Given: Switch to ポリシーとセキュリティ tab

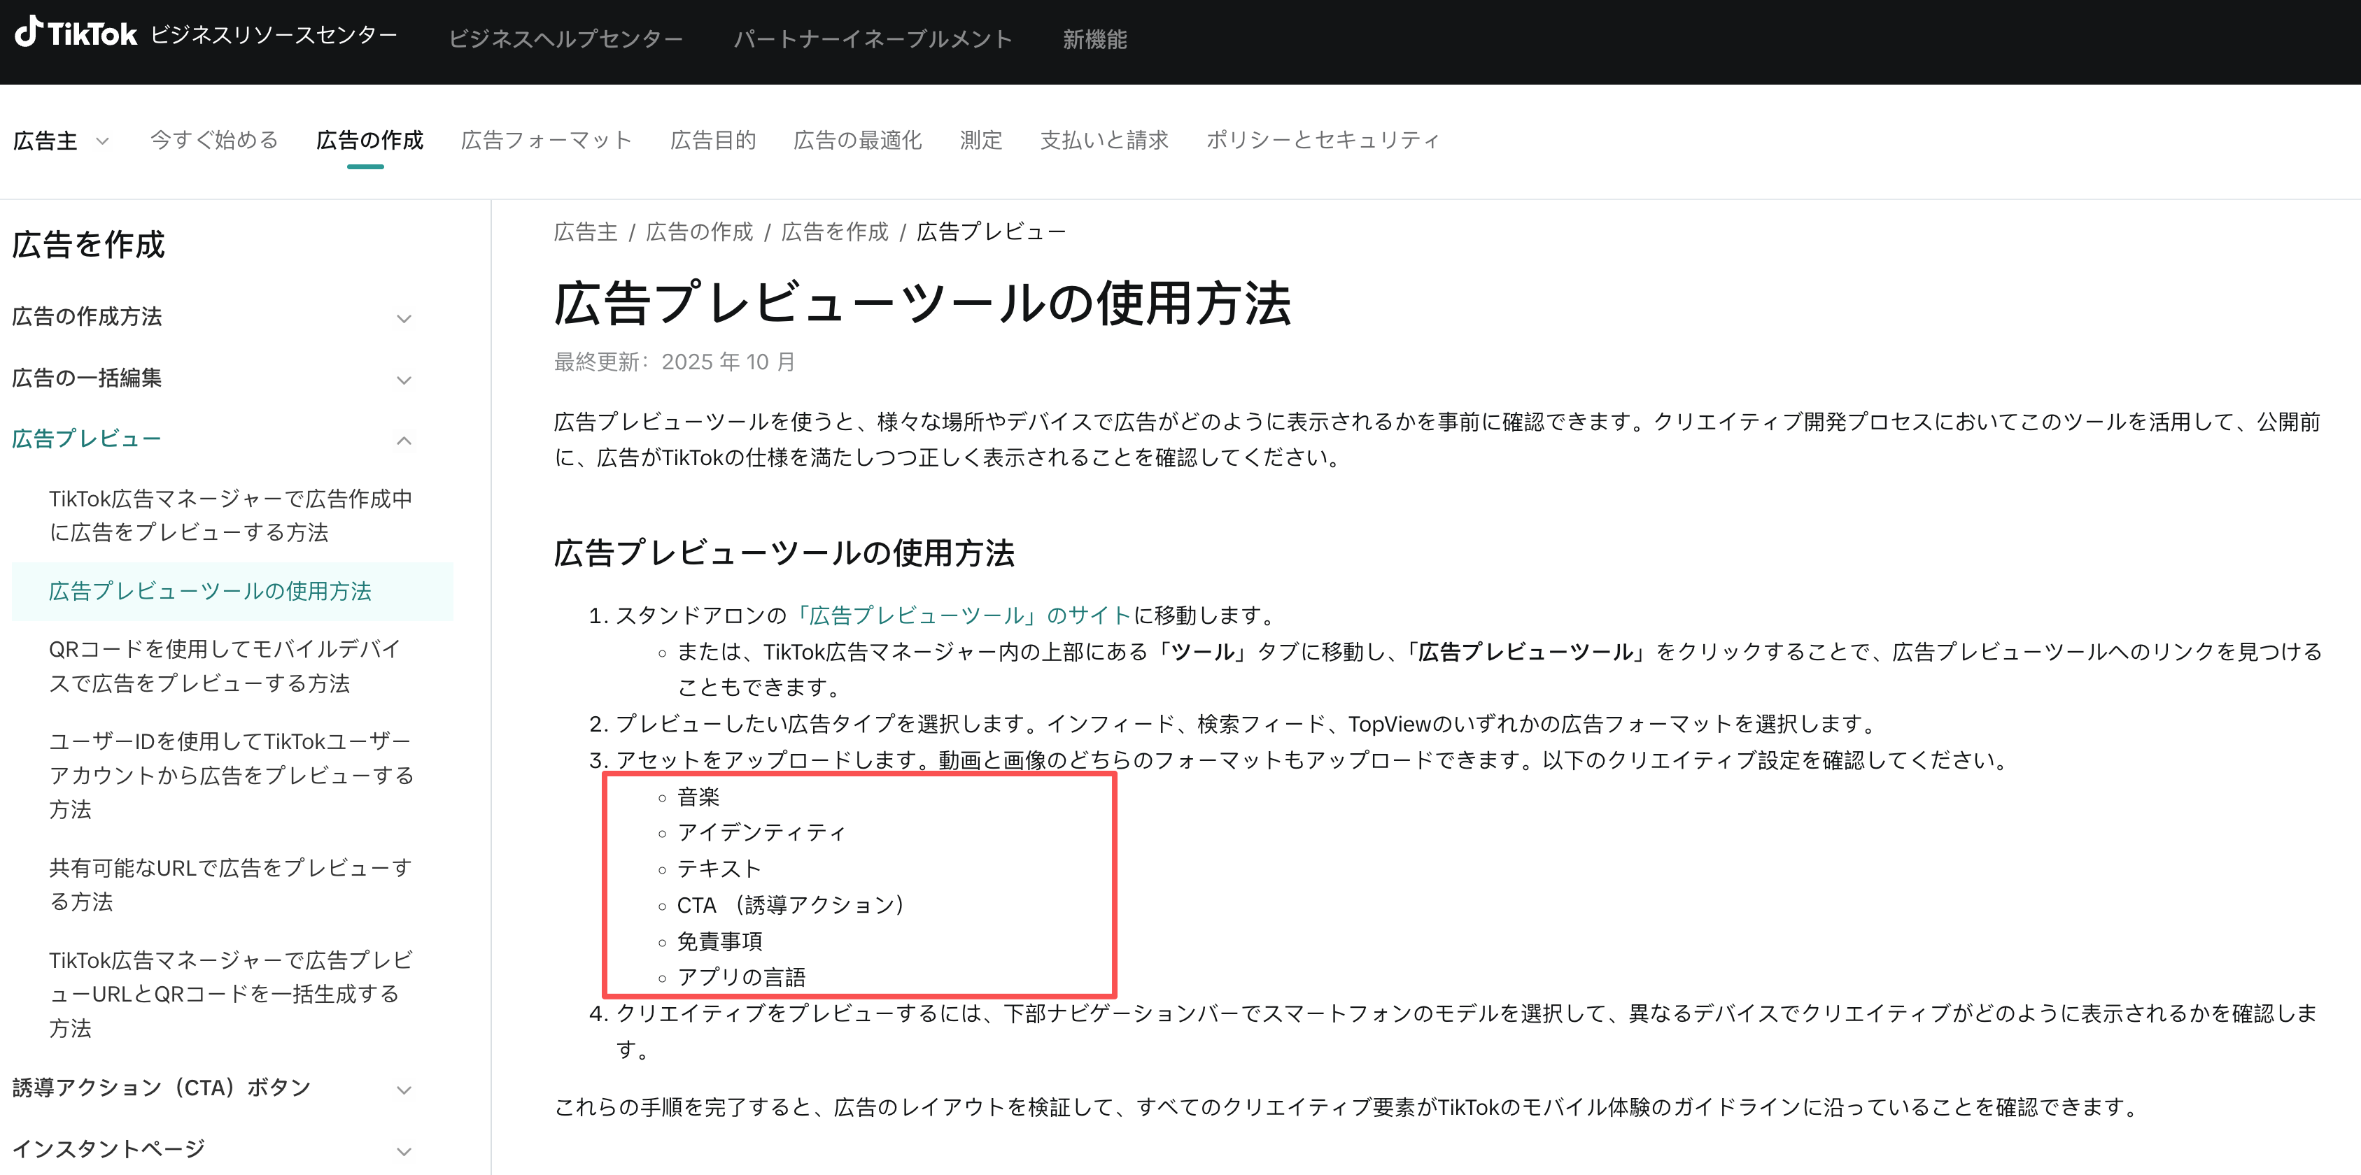Looking at the screenshot, I should click(x=1323, y=140).
